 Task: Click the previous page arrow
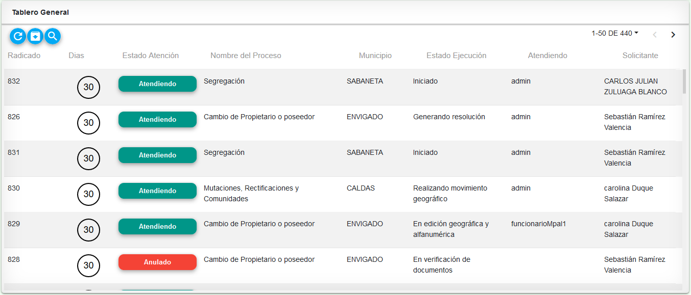pos(655,35)
